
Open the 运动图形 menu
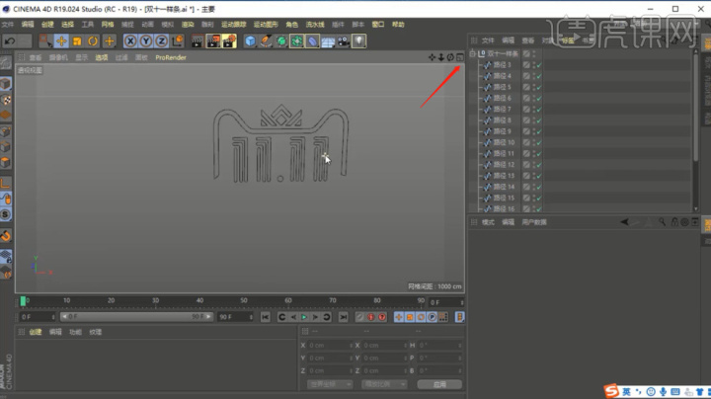point(266,25)
